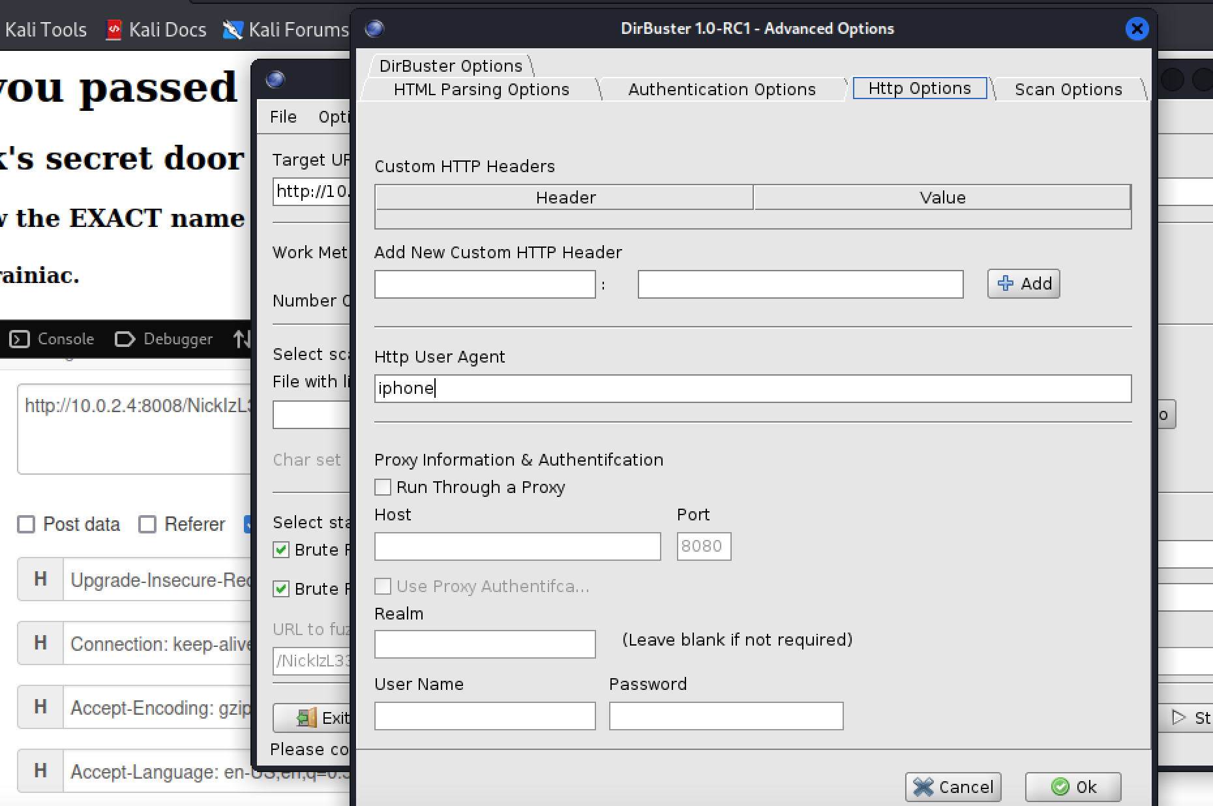Open the File menu in DirBuster
The image size is (1213, 806).
tap(283, 117)
